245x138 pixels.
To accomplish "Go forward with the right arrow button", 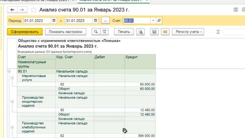I will tap(22, 10).
